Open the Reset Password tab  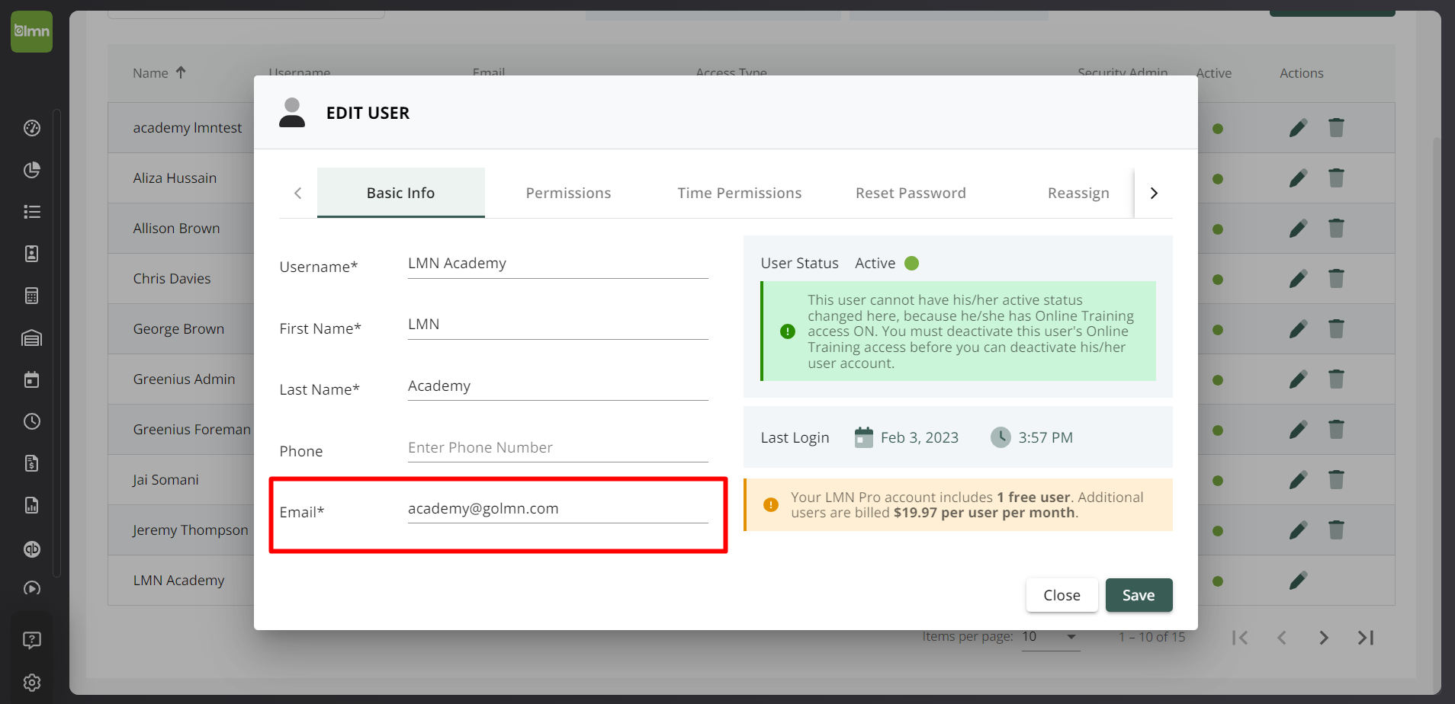coord(911,193)
